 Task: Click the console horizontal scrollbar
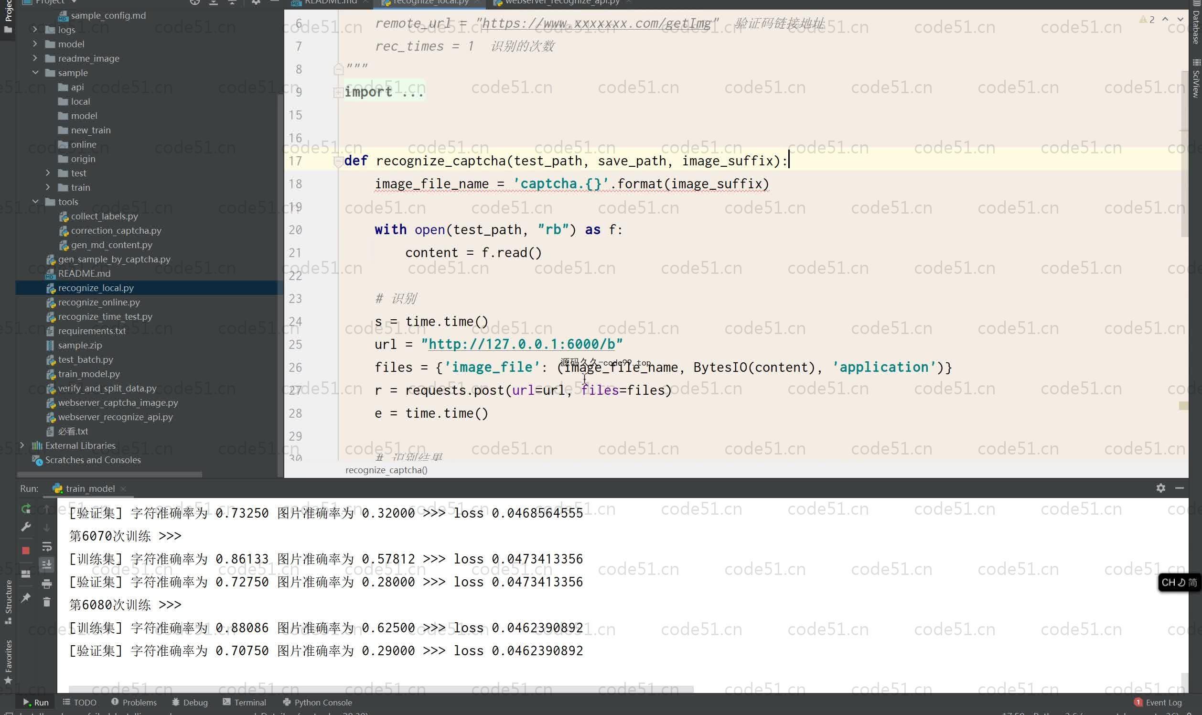point(380,690)
